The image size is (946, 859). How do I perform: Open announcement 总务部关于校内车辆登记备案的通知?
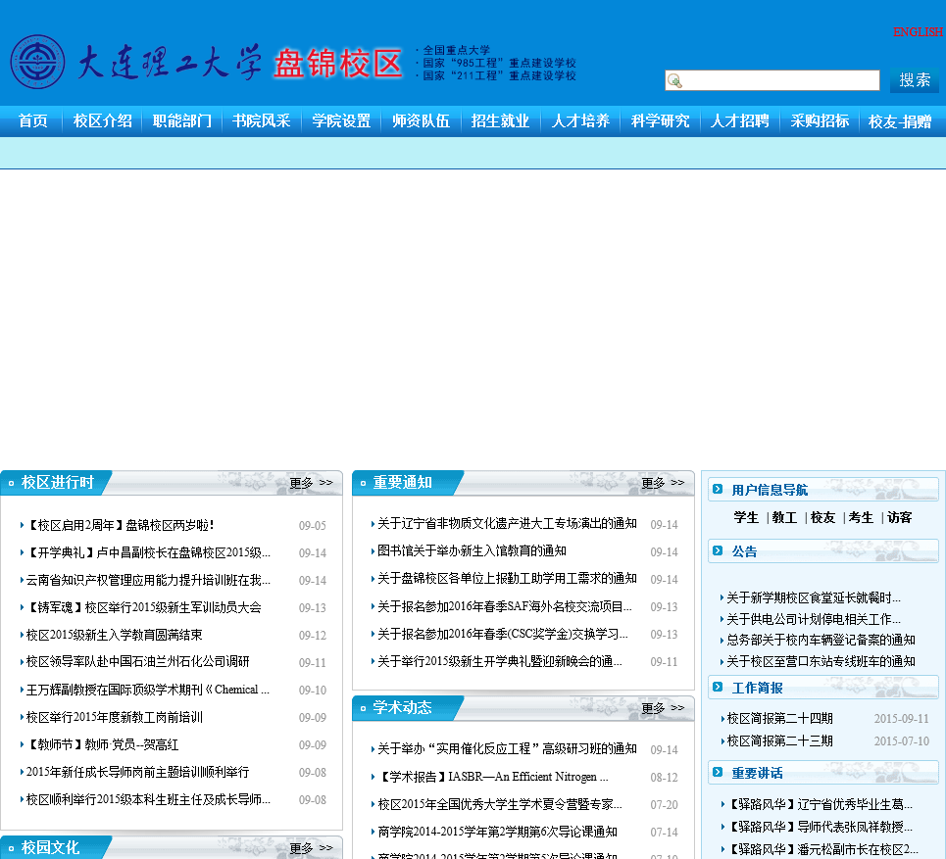pos(821,641)
